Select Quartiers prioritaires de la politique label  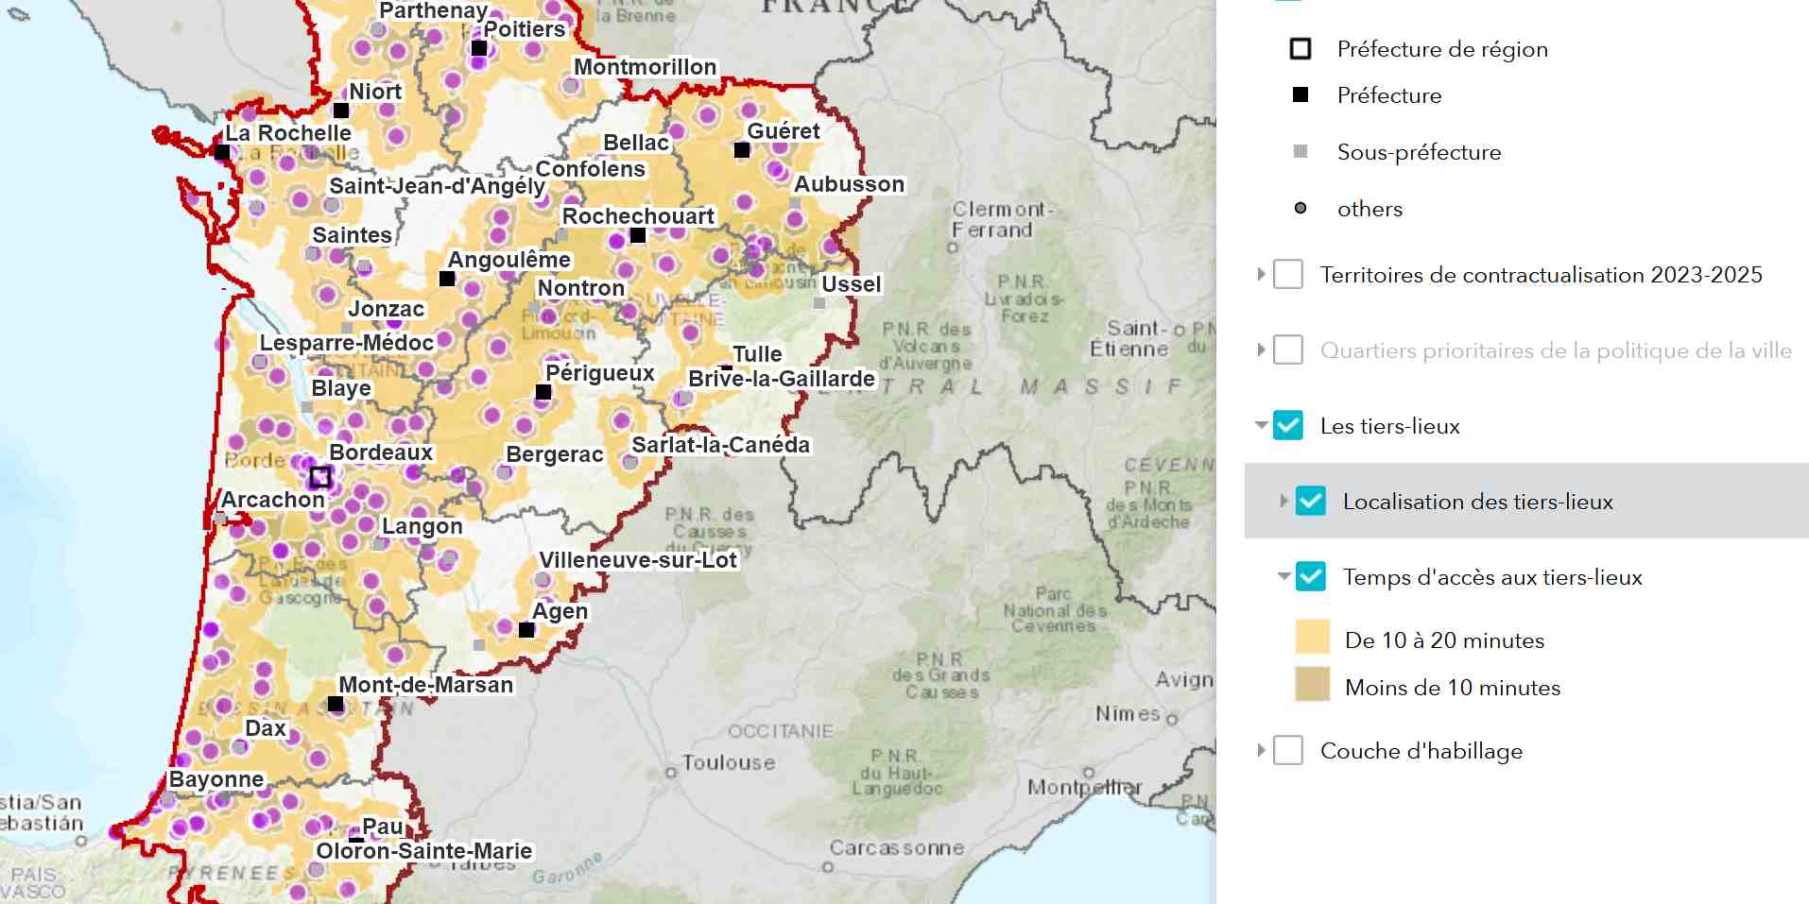(x=1556, y=350)
